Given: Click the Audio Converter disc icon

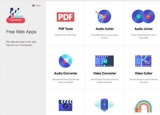Looking at the screenshot, I should [x=65, y=61].
